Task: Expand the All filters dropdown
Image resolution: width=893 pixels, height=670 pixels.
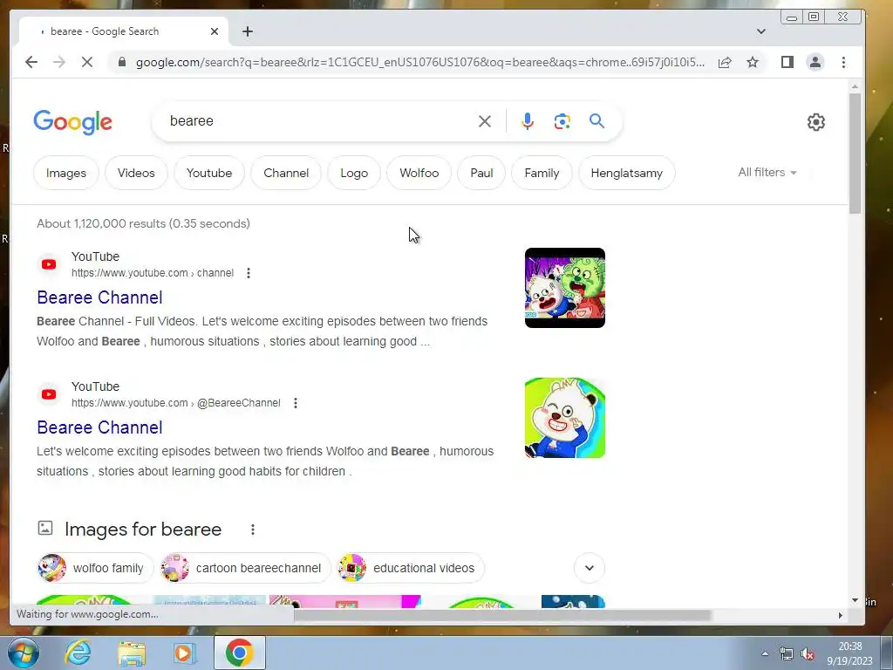Action: coord(767,172)
